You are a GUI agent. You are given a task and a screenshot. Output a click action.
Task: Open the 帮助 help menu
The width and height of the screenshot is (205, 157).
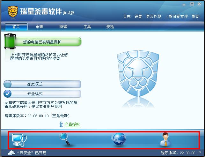point(195,17)
